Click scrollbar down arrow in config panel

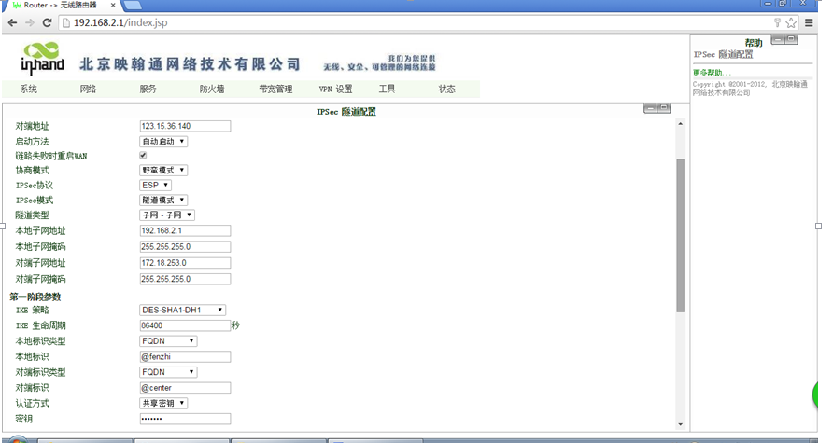pyautogui.click(x=680, y=424)
